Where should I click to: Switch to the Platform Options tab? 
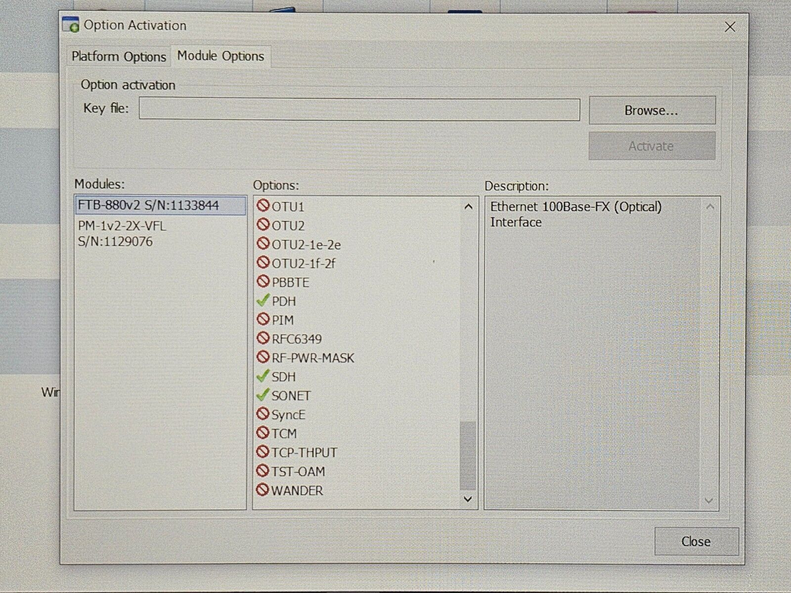[119, 57]
